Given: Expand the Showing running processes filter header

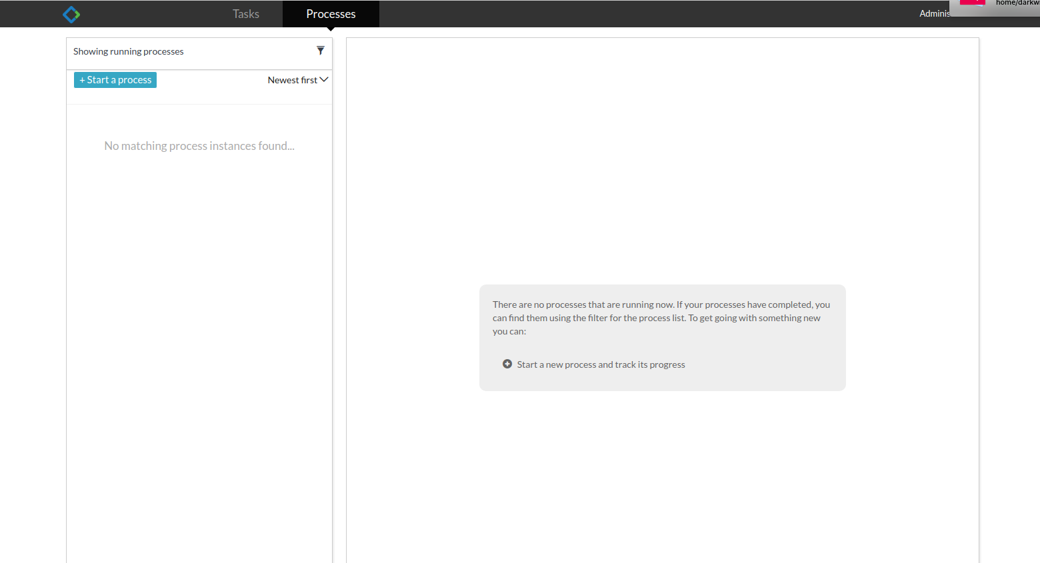Looking at the screenshot, I should (129, 51).
